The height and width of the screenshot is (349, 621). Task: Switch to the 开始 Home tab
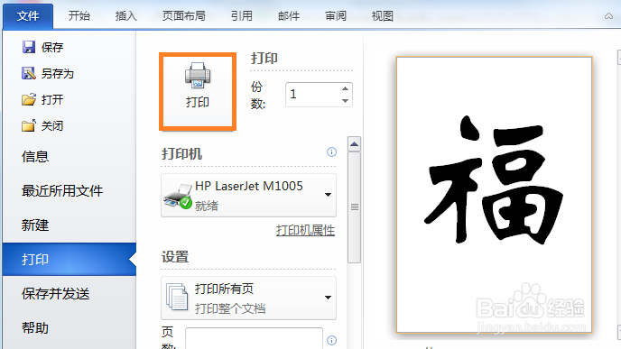(79, 16)
